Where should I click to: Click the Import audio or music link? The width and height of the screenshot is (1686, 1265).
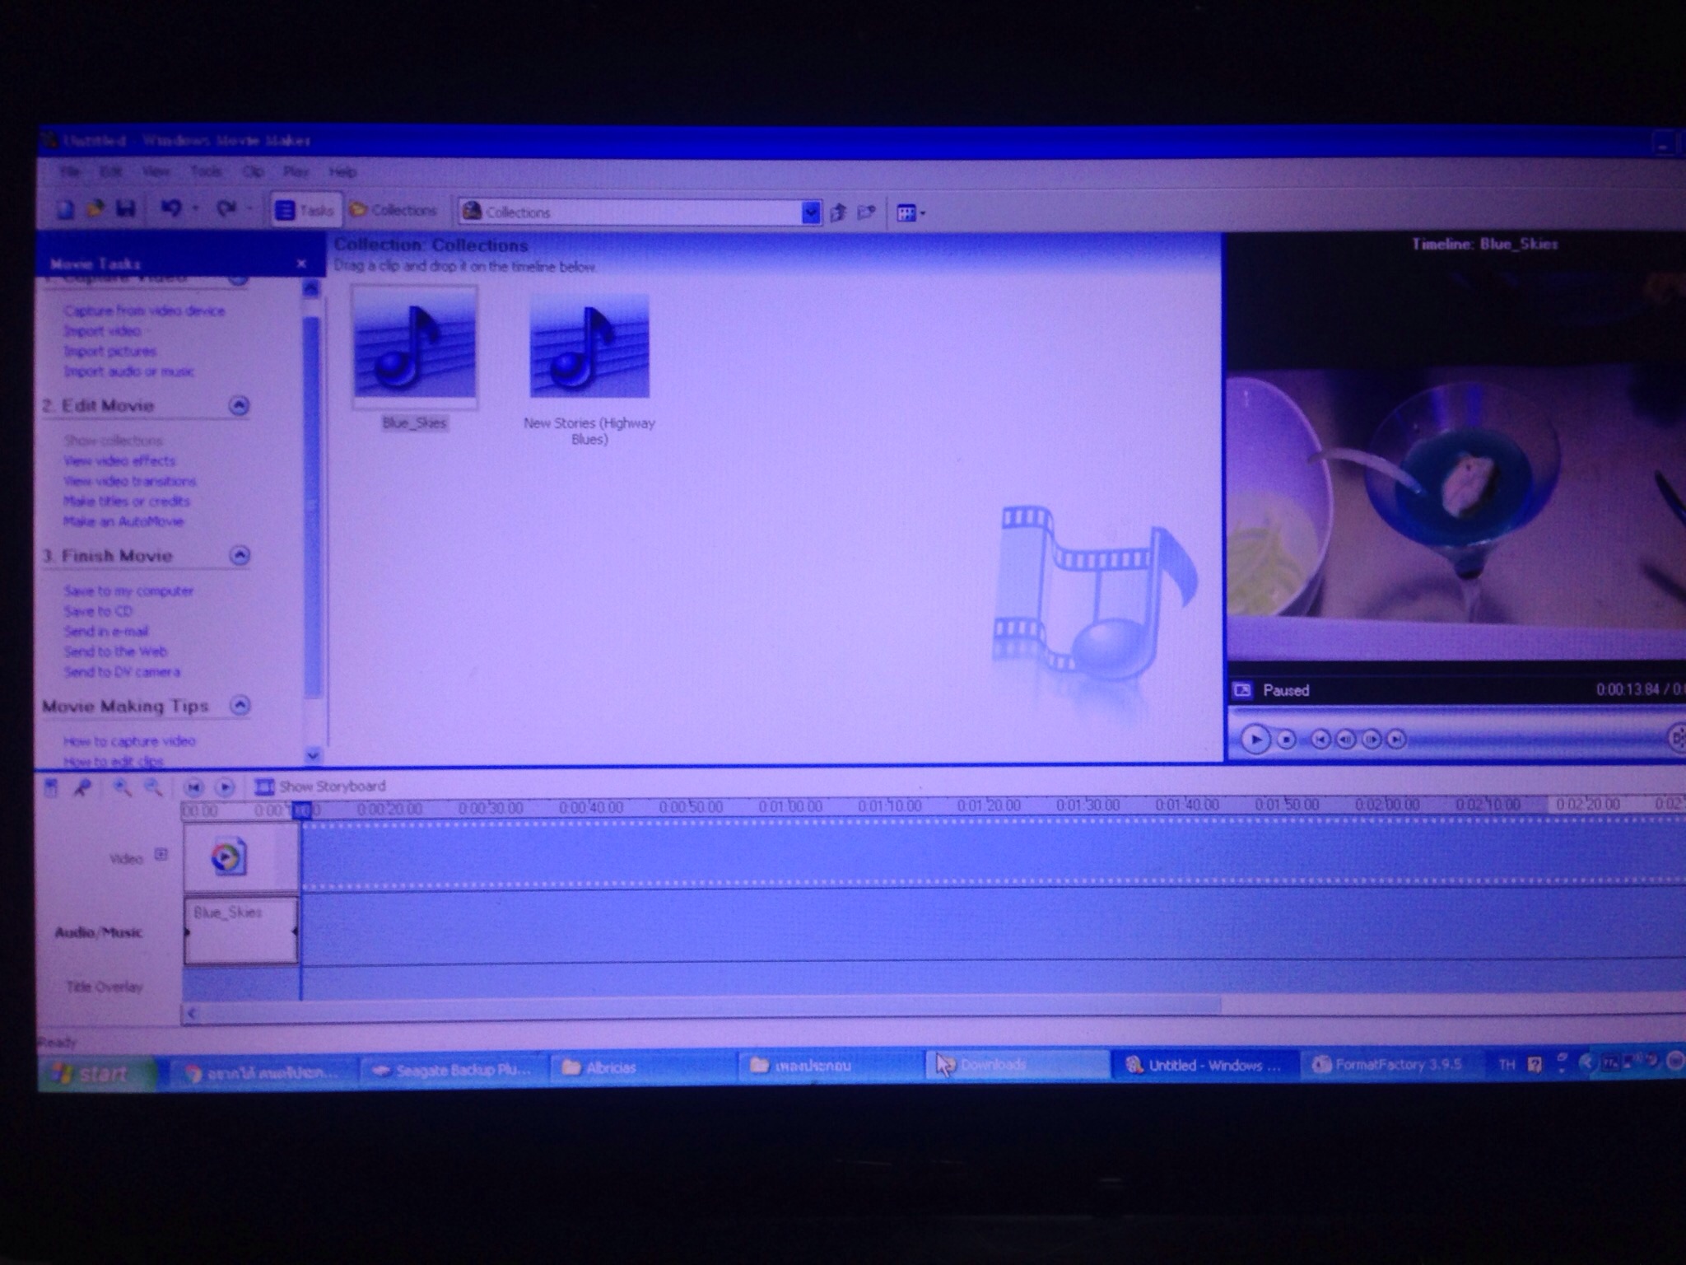(128, 371)
